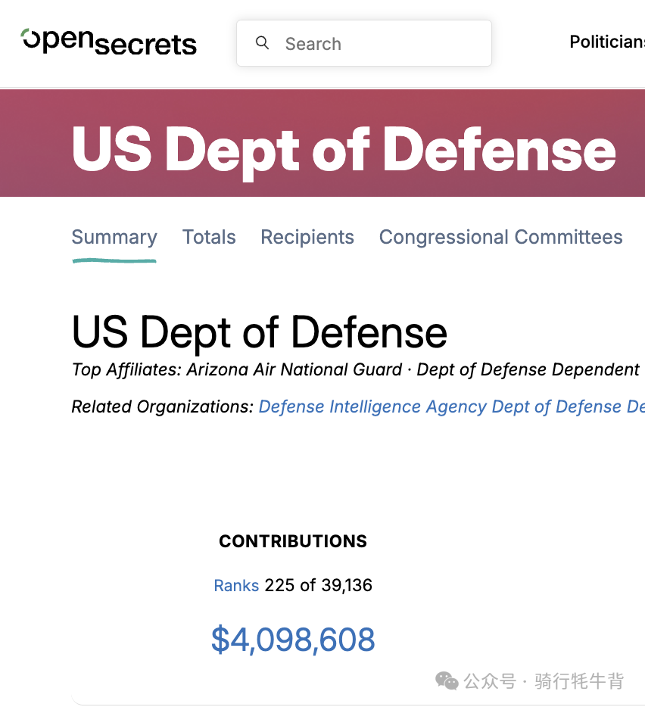Image resolution: width=645 pixels, height=707 pixels.
Task: Click the 225 of 39,136 rank text
Action: pyautogui.click(x=319, y=585)
